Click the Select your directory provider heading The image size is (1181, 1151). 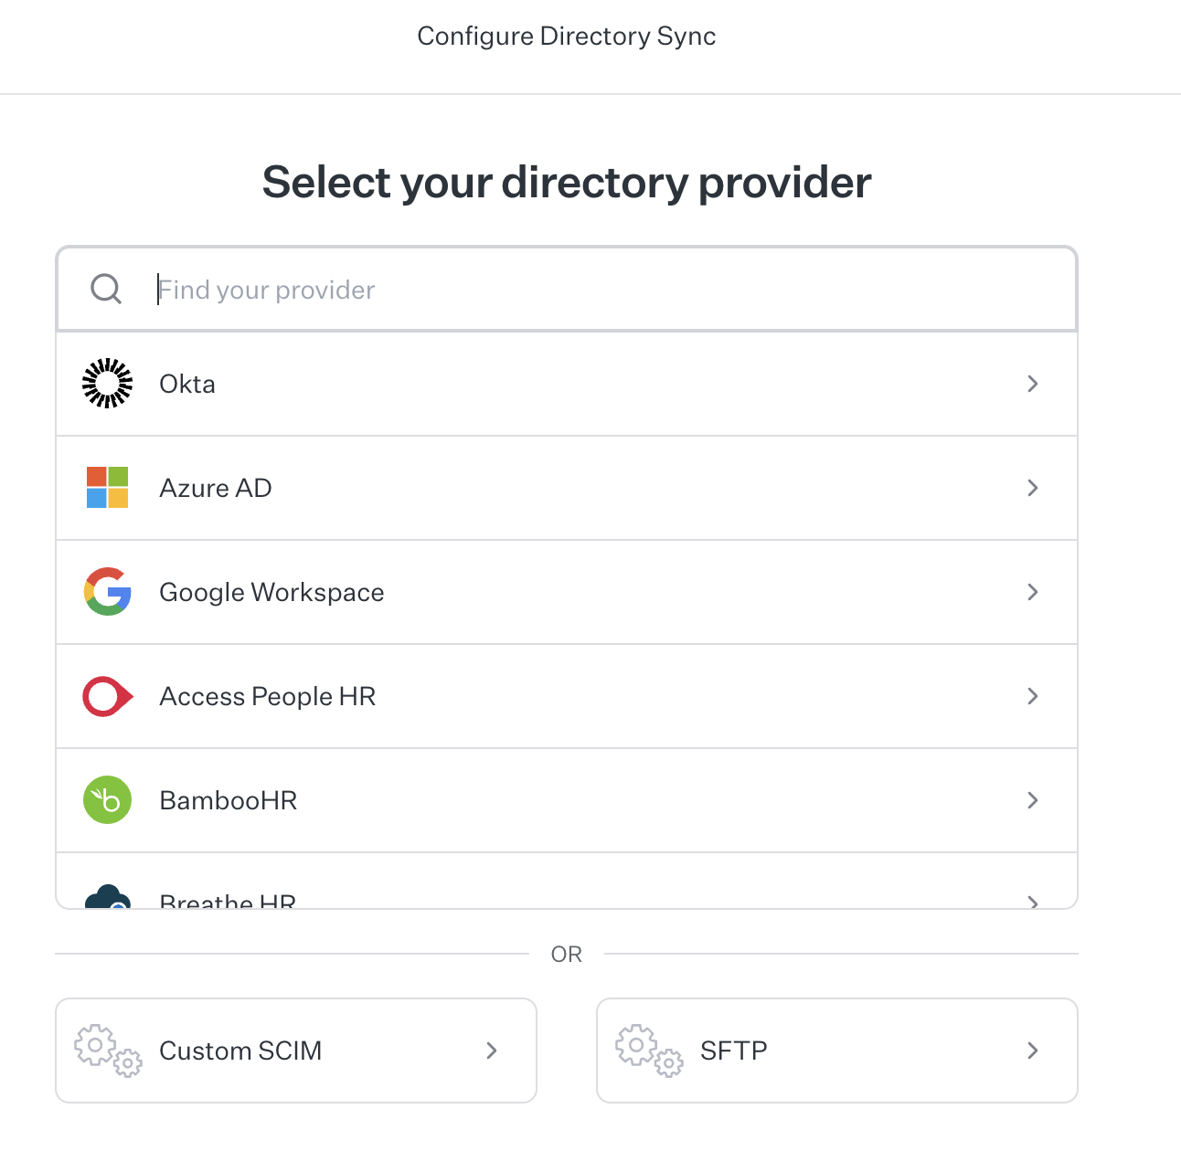tap(567, 183)
